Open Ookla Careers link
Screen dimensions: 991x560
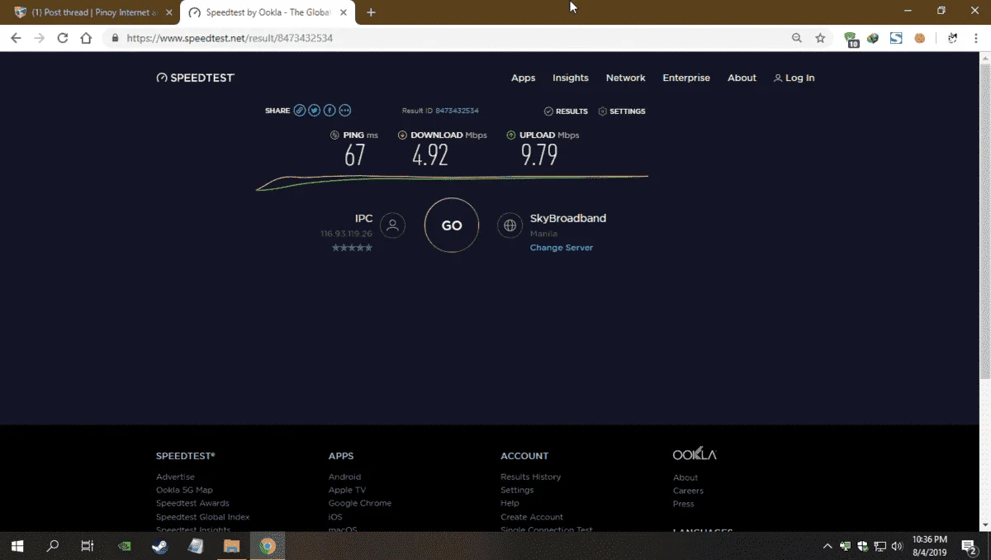pos(688,491)
